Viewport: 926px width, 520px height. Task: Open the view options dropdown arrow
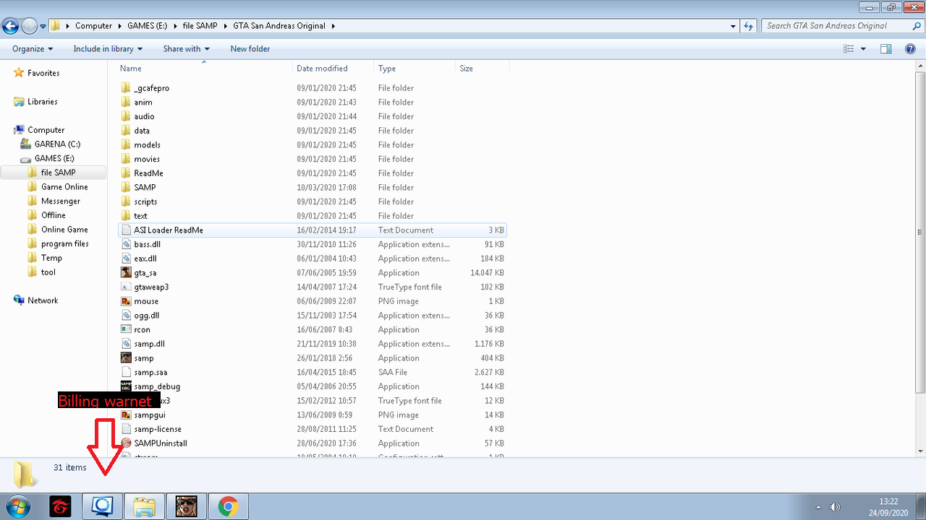click(x=864, y=49)
